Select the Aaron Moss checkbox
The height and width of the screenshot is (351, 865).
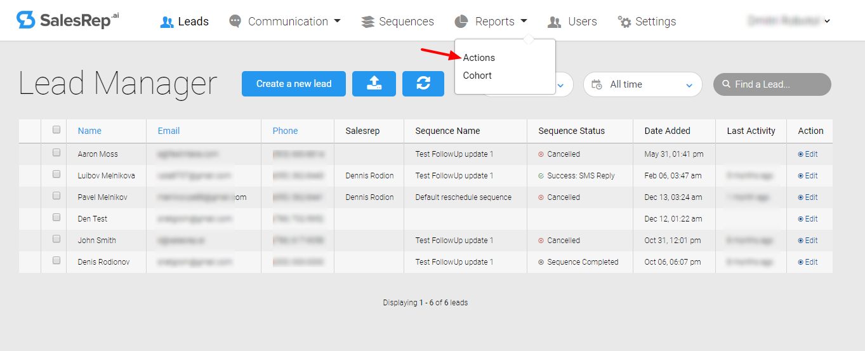click(56, 152)
